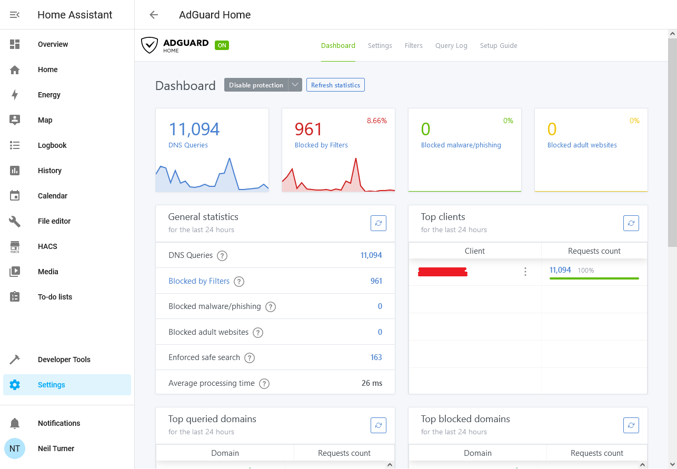Viewport: 677px width, 469px height.
Task: Refresh the General statistics card
Action: pos(378,223)
